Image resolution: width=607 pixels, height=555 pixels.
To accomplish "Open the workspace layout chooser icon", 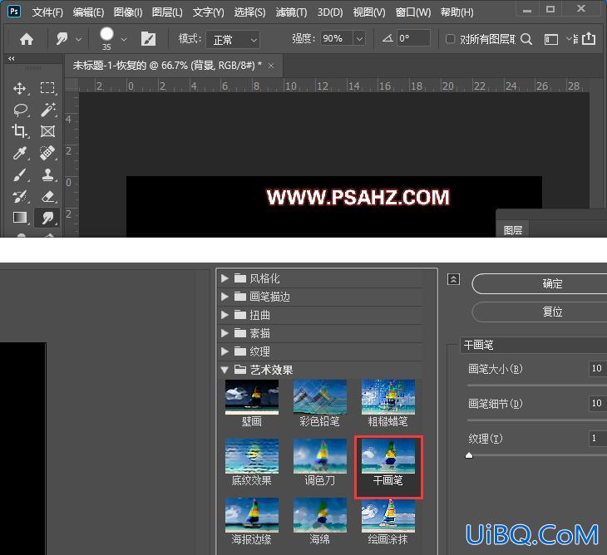I will pyautogui.click(x=550, y=39).
